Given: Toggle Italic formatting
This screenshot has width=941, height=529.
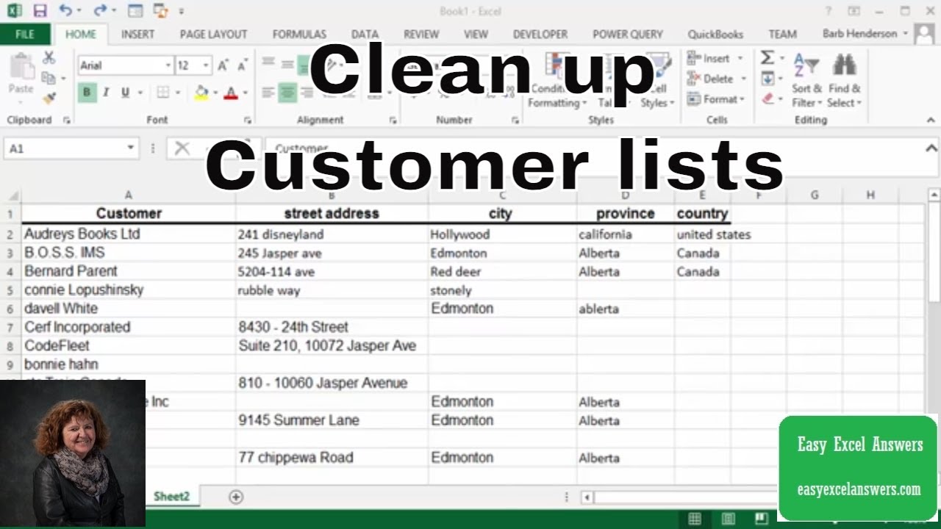Looking at the screenshot, I should pos(106,93).
